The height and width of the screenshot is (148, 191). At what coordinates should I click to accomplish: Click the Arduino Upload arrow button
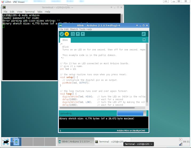[67, 34]
